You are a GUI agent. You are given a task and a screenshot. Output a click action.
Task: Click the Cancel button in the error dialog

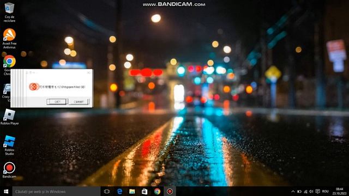pos(79,102)
